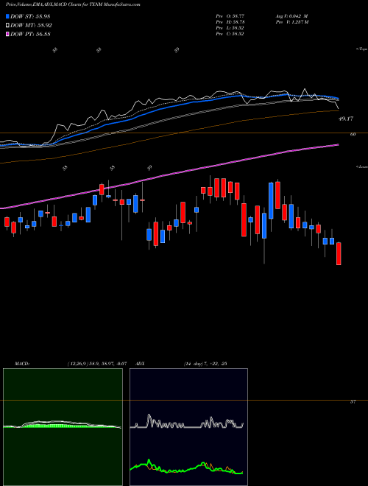Click the blue DOW ST legend swatch
The width and height of the screenshot is (368, 486).
coord(8,16)
